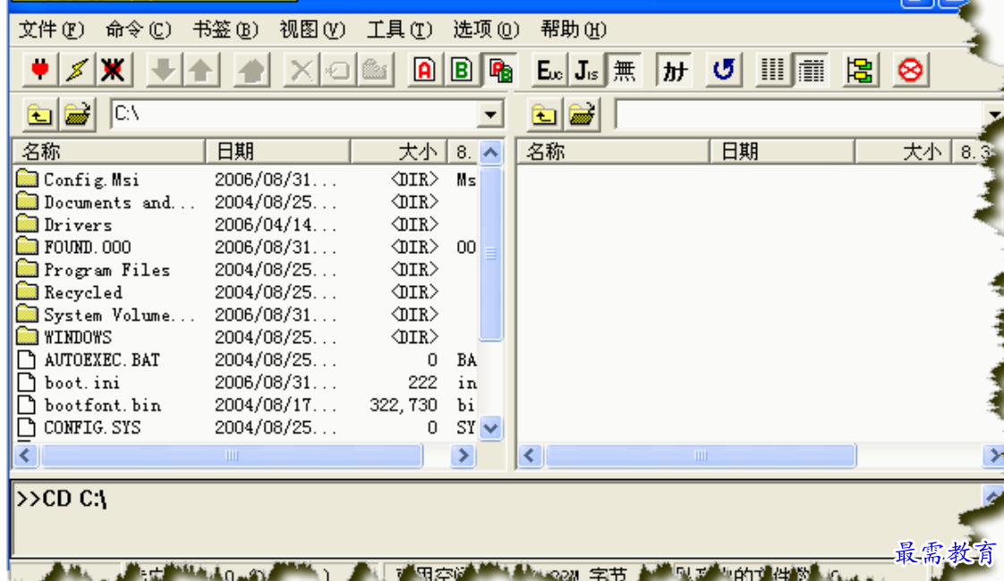Click the Create Folder toolbar icon

tap(375, 70)
